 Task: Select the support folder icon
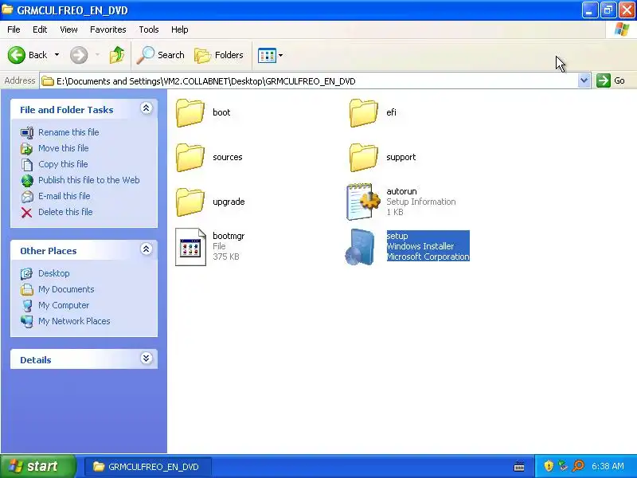[364, 157]
